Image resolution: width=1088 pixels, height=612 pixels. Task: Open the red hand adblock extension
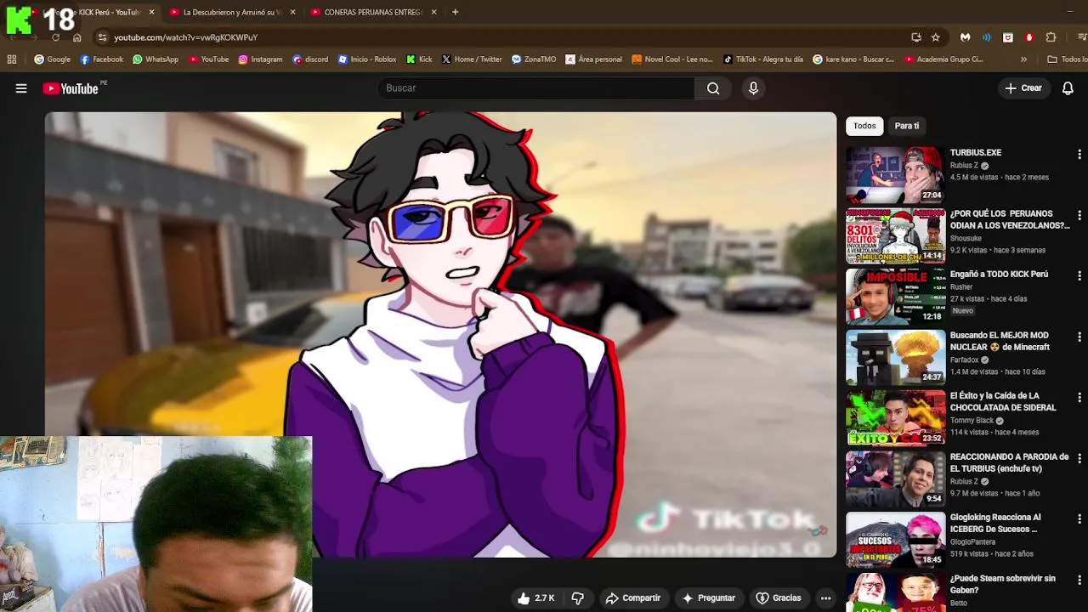coord(1029,37)
